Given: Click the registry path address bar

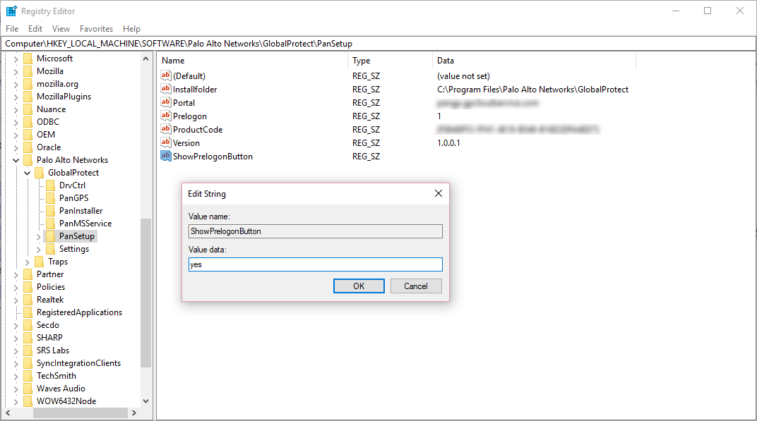Looking at the screenshot, I should click(x=378, y=44).
